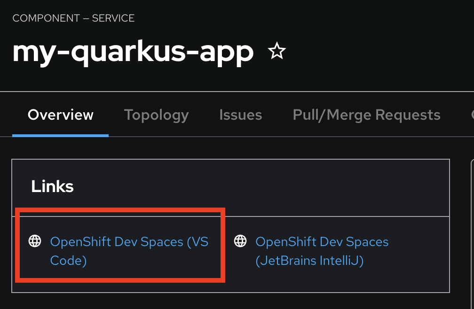
Task: Click the OpenShift Dev Spaces (VS text line
Action: click(129, 242)
